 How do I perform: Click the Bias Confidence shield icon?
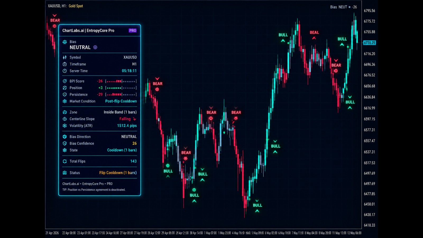click(65, 143)
